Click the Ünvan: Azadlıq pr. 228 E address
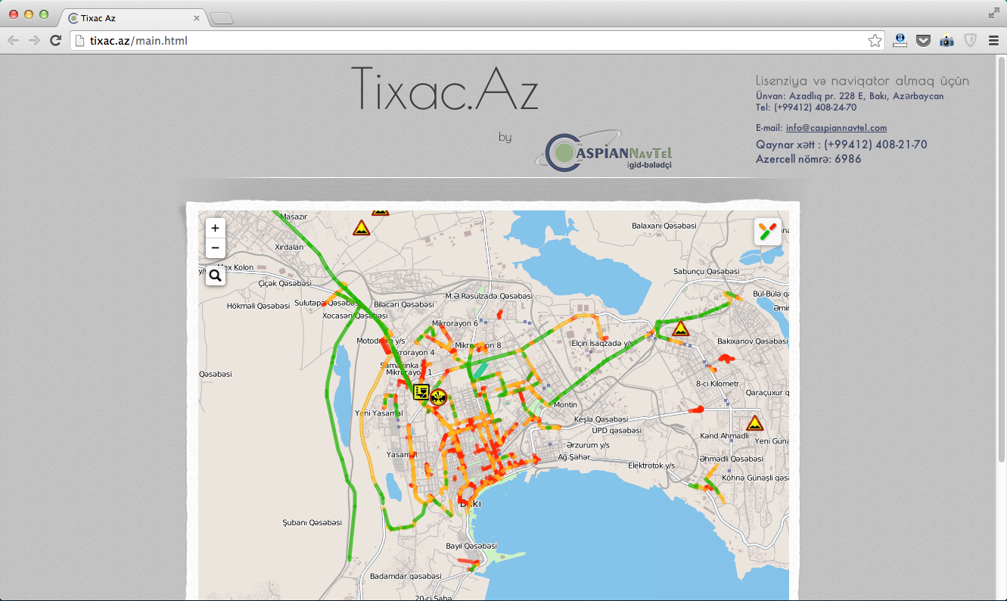Viewport: 1007px width, 601px height. (850, 96)
